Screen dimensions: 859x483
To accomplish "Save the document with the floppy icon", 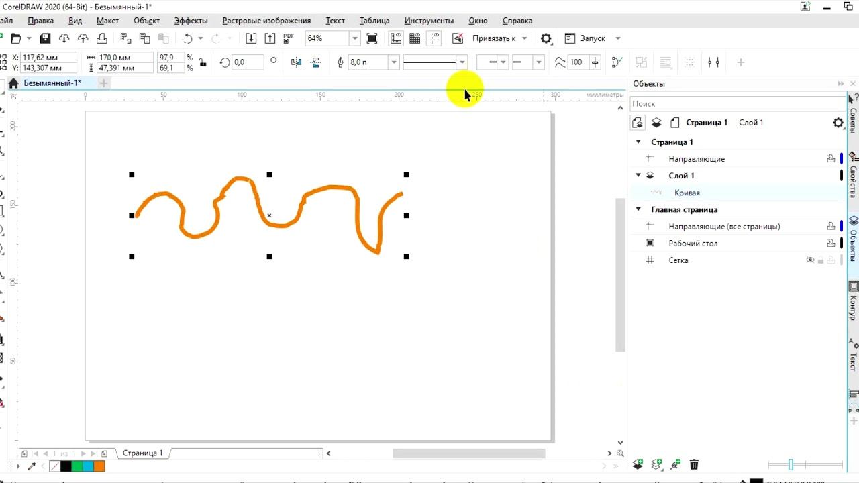I will [45, 38].
